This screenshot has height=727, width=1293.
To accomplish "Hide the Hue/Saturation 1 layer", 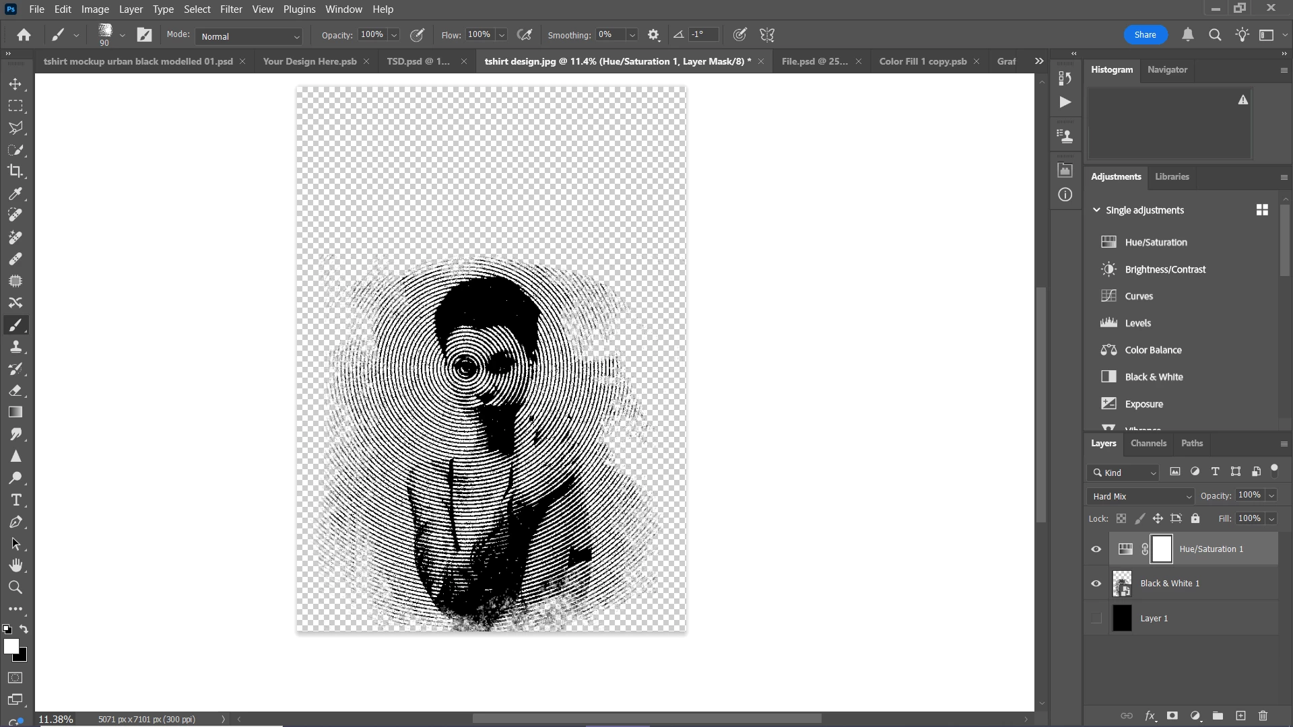I will [x=1096, y=549].
